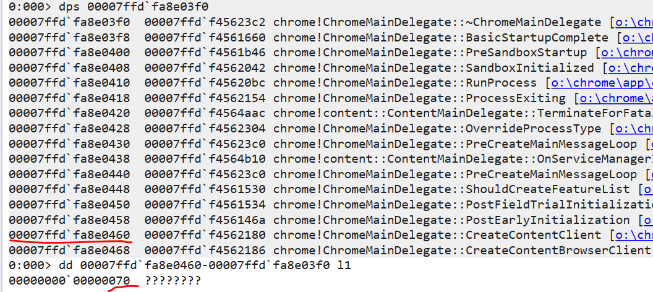653x292 pixels.
Task: Click the red-underlined address 00007ffd`fa8e0460
Action: coord(69,235)
